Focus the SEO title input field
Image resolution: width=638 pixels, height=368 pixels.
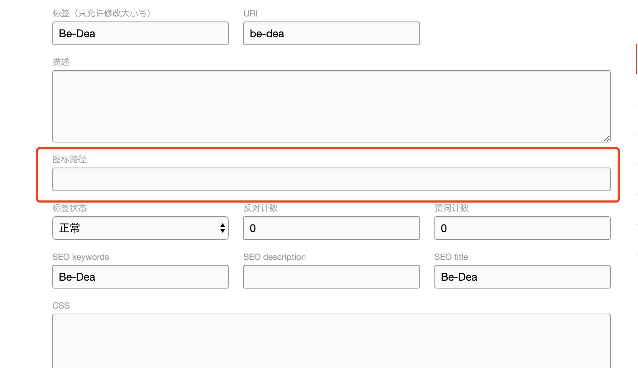[522, 277]
